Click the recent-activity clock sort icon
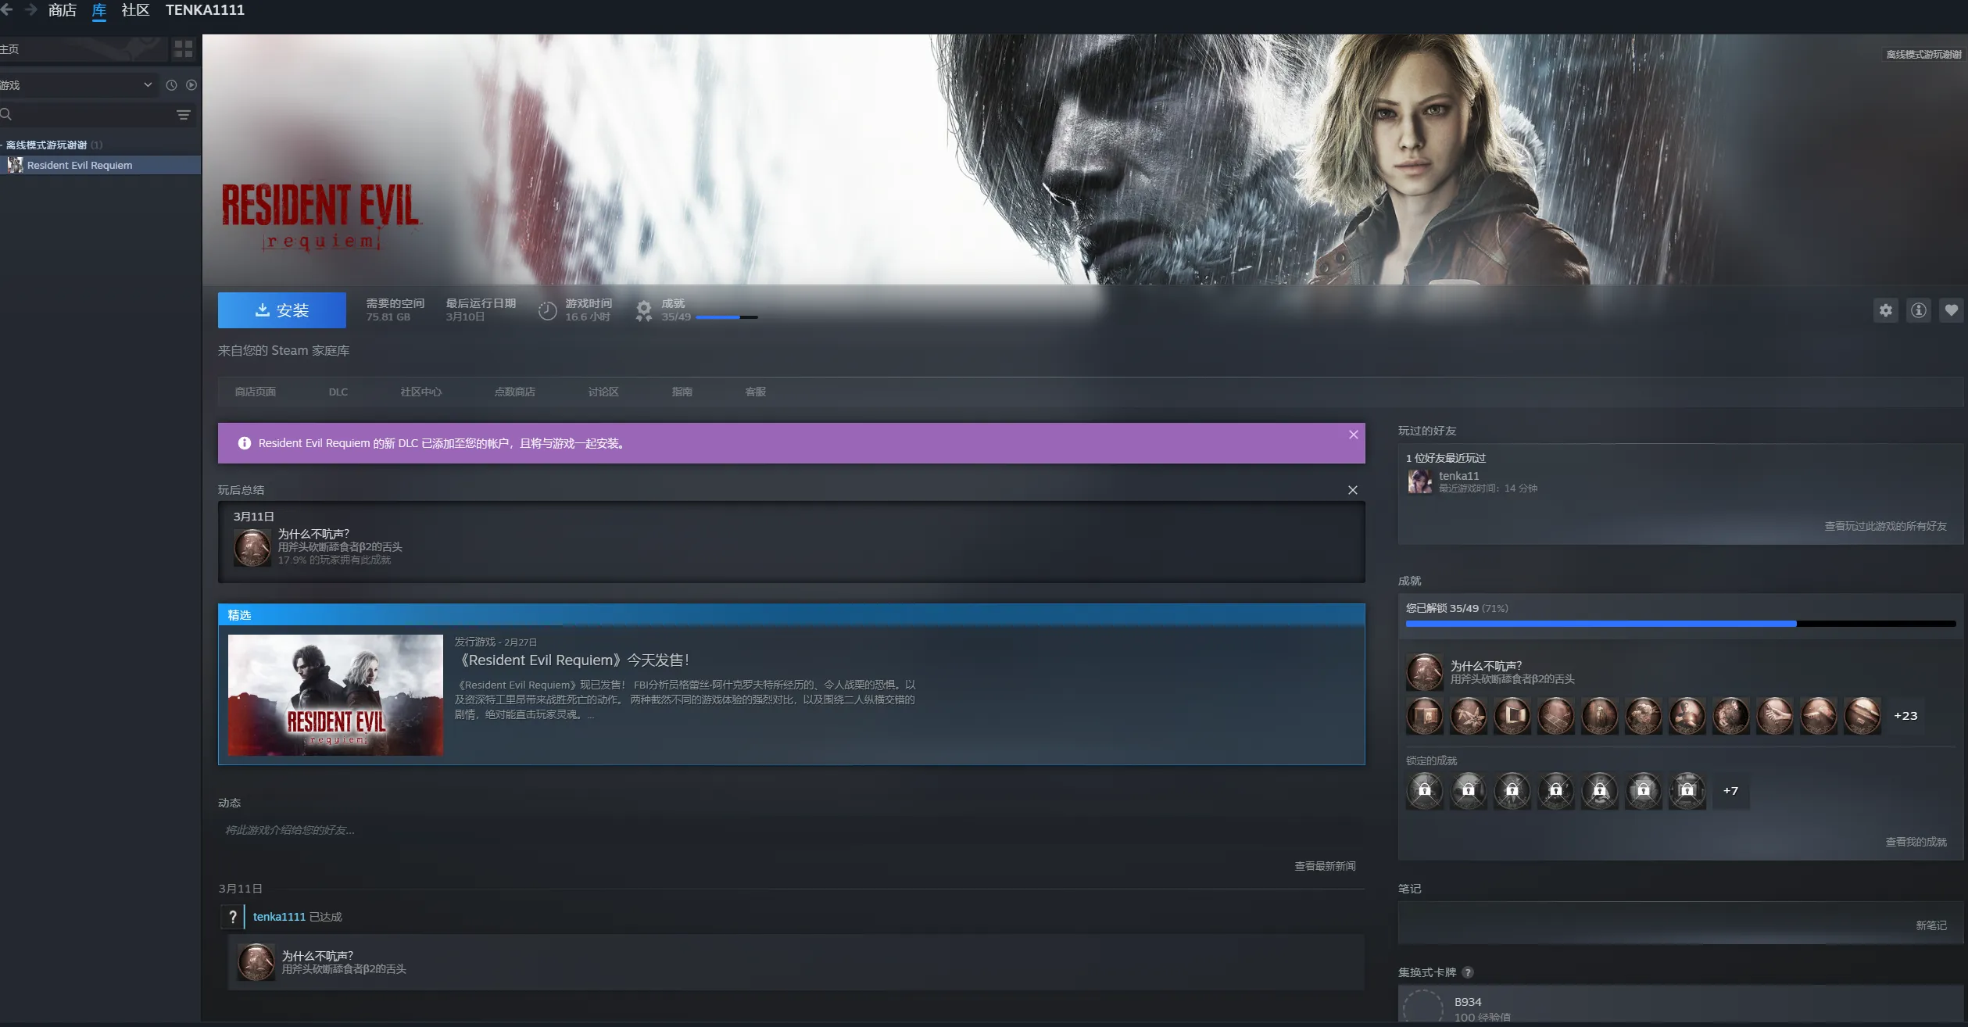Image resolution: width=1968 pixels, height=1027 pixels. (x=171, y=85)
